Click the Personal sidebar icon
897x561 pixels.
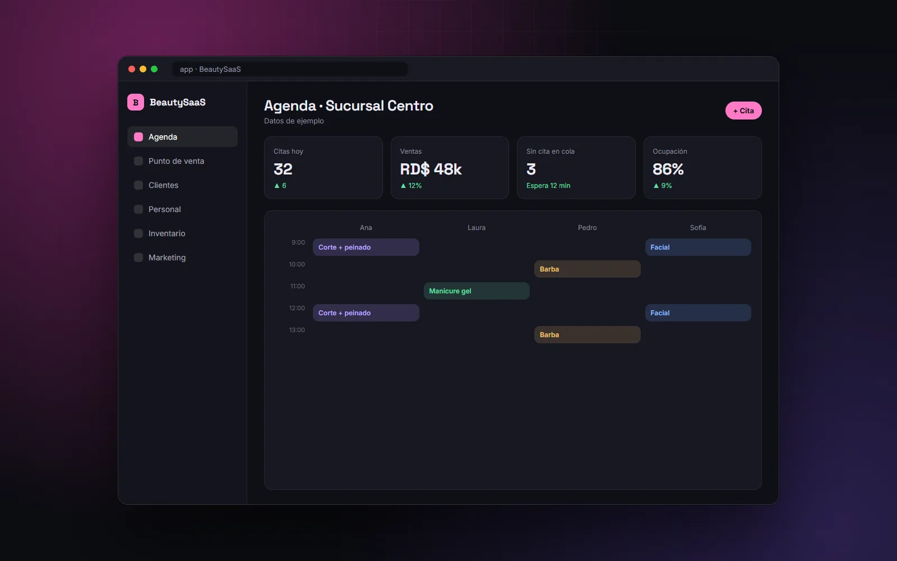(x=138, y=209)
